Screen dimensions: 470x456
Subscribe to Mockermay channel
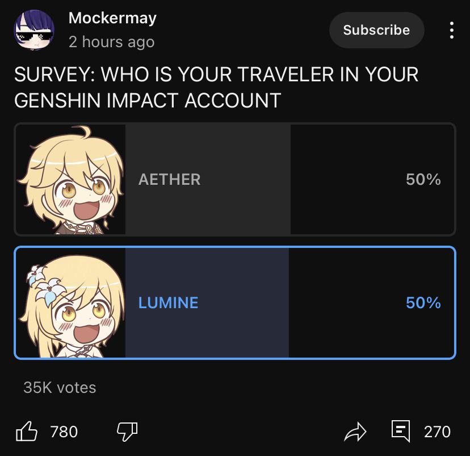pyautogui.click(x=376, y=30)
